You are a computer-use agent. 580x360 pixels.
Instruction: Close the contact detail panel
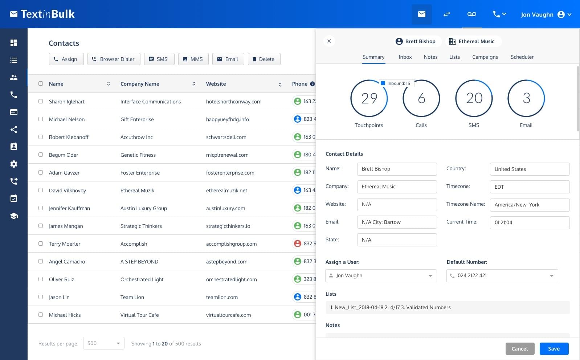(x=329, y=41)
